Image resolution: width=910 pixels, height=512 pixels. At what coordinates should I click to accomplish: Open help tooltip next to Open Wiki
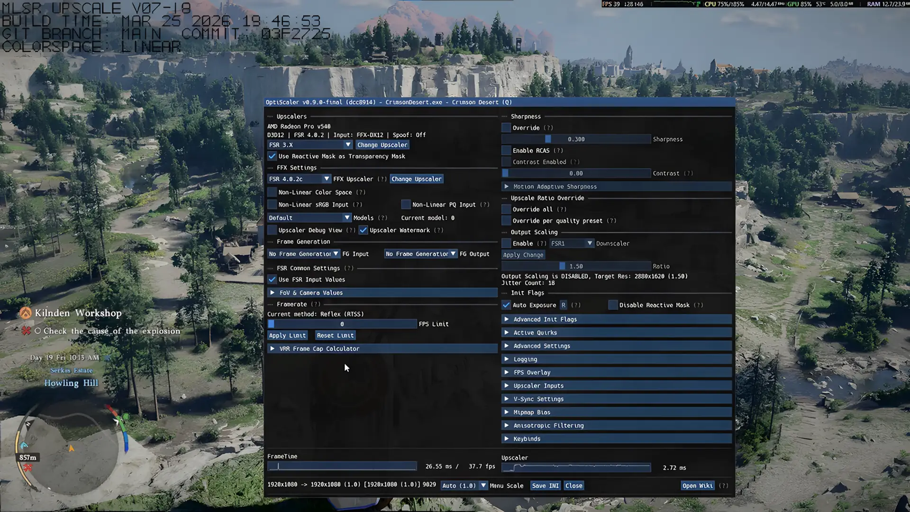[x=723, y=486]
